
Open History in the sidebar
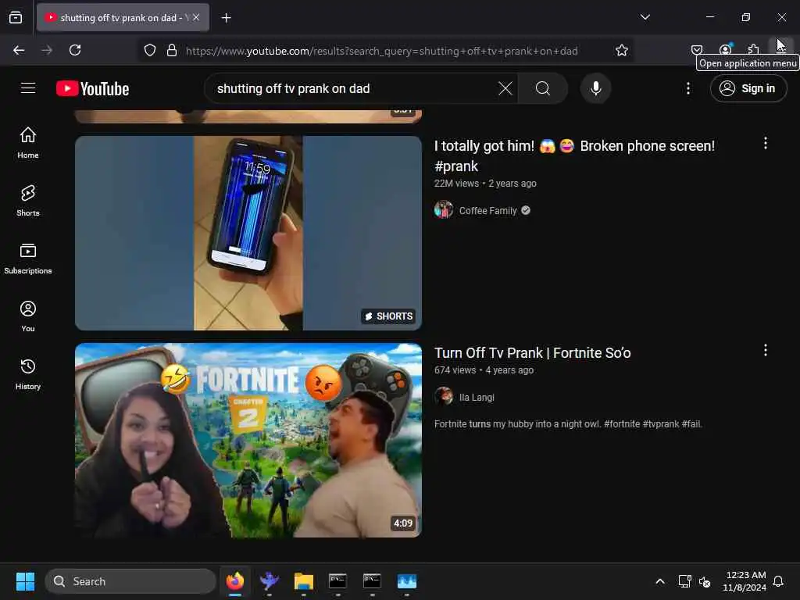(x=28, y=374)
